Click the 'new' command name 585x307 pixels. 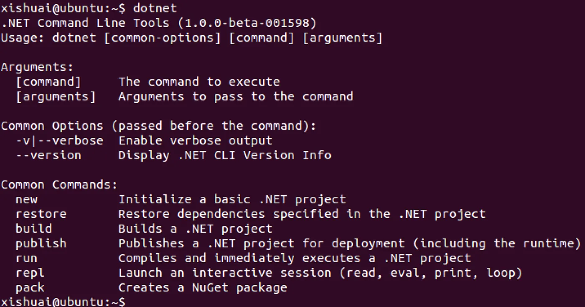click(26, 199)
